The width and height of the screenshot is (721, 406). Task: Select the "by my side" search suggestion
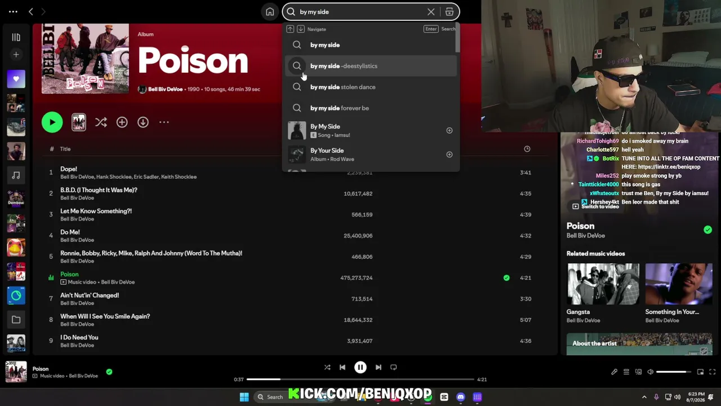point(371,45)
